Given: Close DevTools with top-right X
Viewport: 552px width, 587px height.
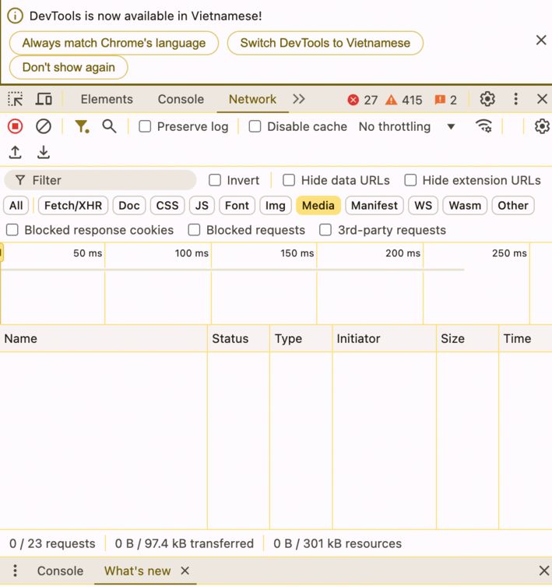Looking at the screenshot, I should point(542,99).
